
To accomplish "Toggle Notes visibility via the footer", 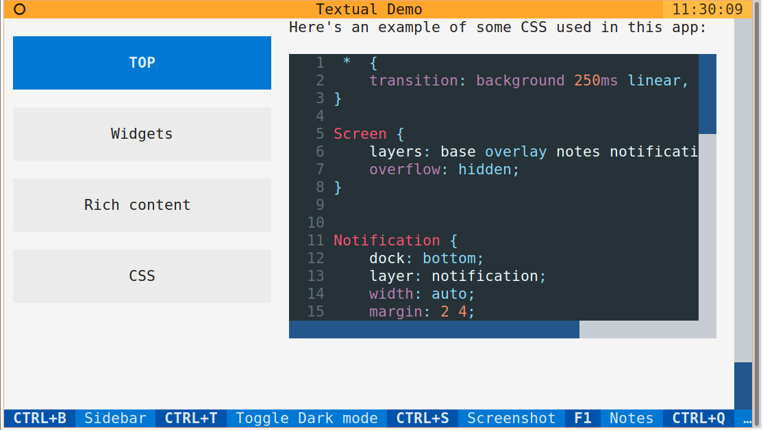I will (630, 418).
